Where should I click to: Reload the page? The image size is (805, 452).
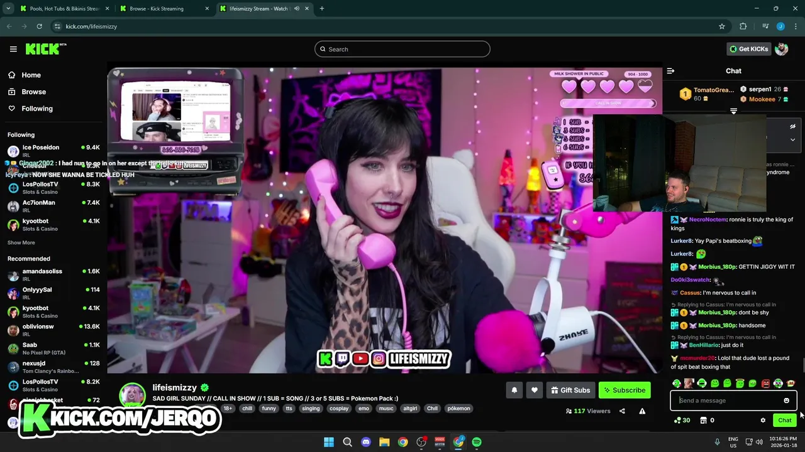point(39,26)
